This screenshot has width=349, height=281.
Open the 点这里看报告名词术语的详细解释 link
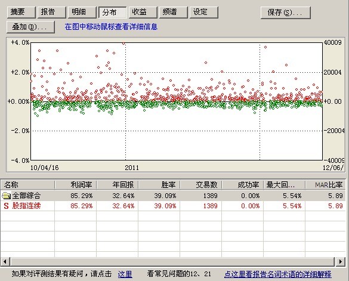pos(278,274)
